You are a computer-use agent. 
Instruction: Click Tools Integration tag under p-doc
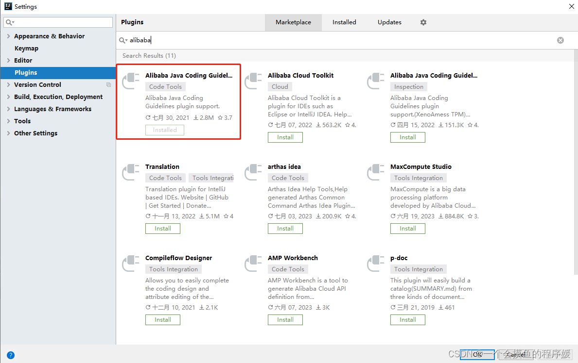(419, 269)
